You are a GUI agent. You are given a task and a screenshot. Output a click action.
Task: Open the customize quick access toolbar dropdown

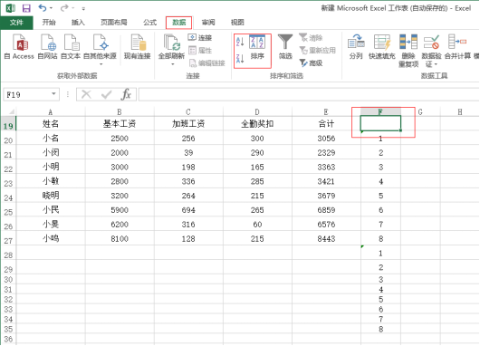pos(83,8)
